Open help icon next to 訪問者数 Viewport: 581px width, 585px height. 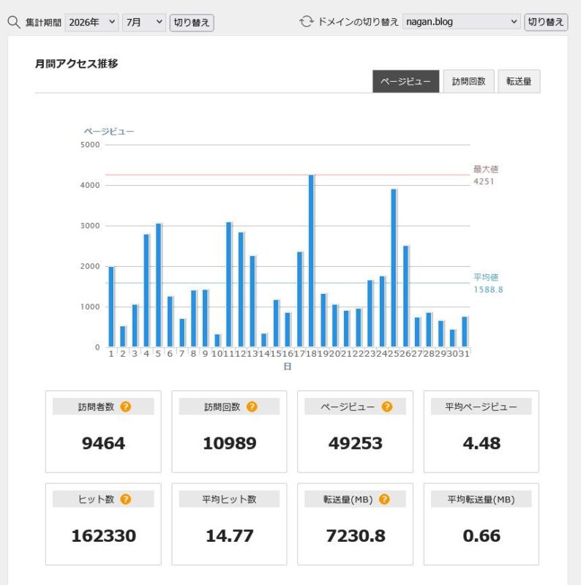coord(125,407)
